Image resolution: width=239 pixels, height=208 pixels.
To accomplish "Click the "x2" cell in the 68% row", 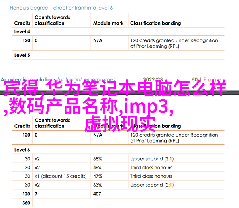I will pos(37,159).
